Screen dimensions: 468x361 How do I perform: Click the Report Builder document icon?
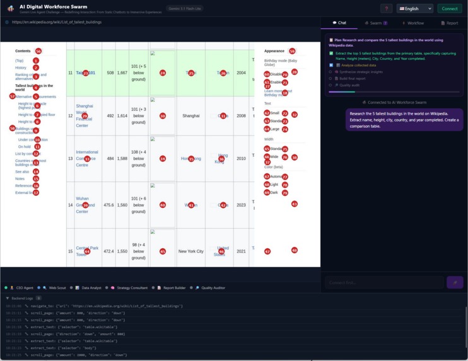click(x=159, y=288)
